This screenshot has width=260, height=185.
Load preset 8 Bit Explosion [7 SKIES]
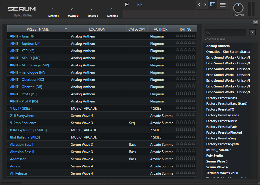(x=28, y=130)
